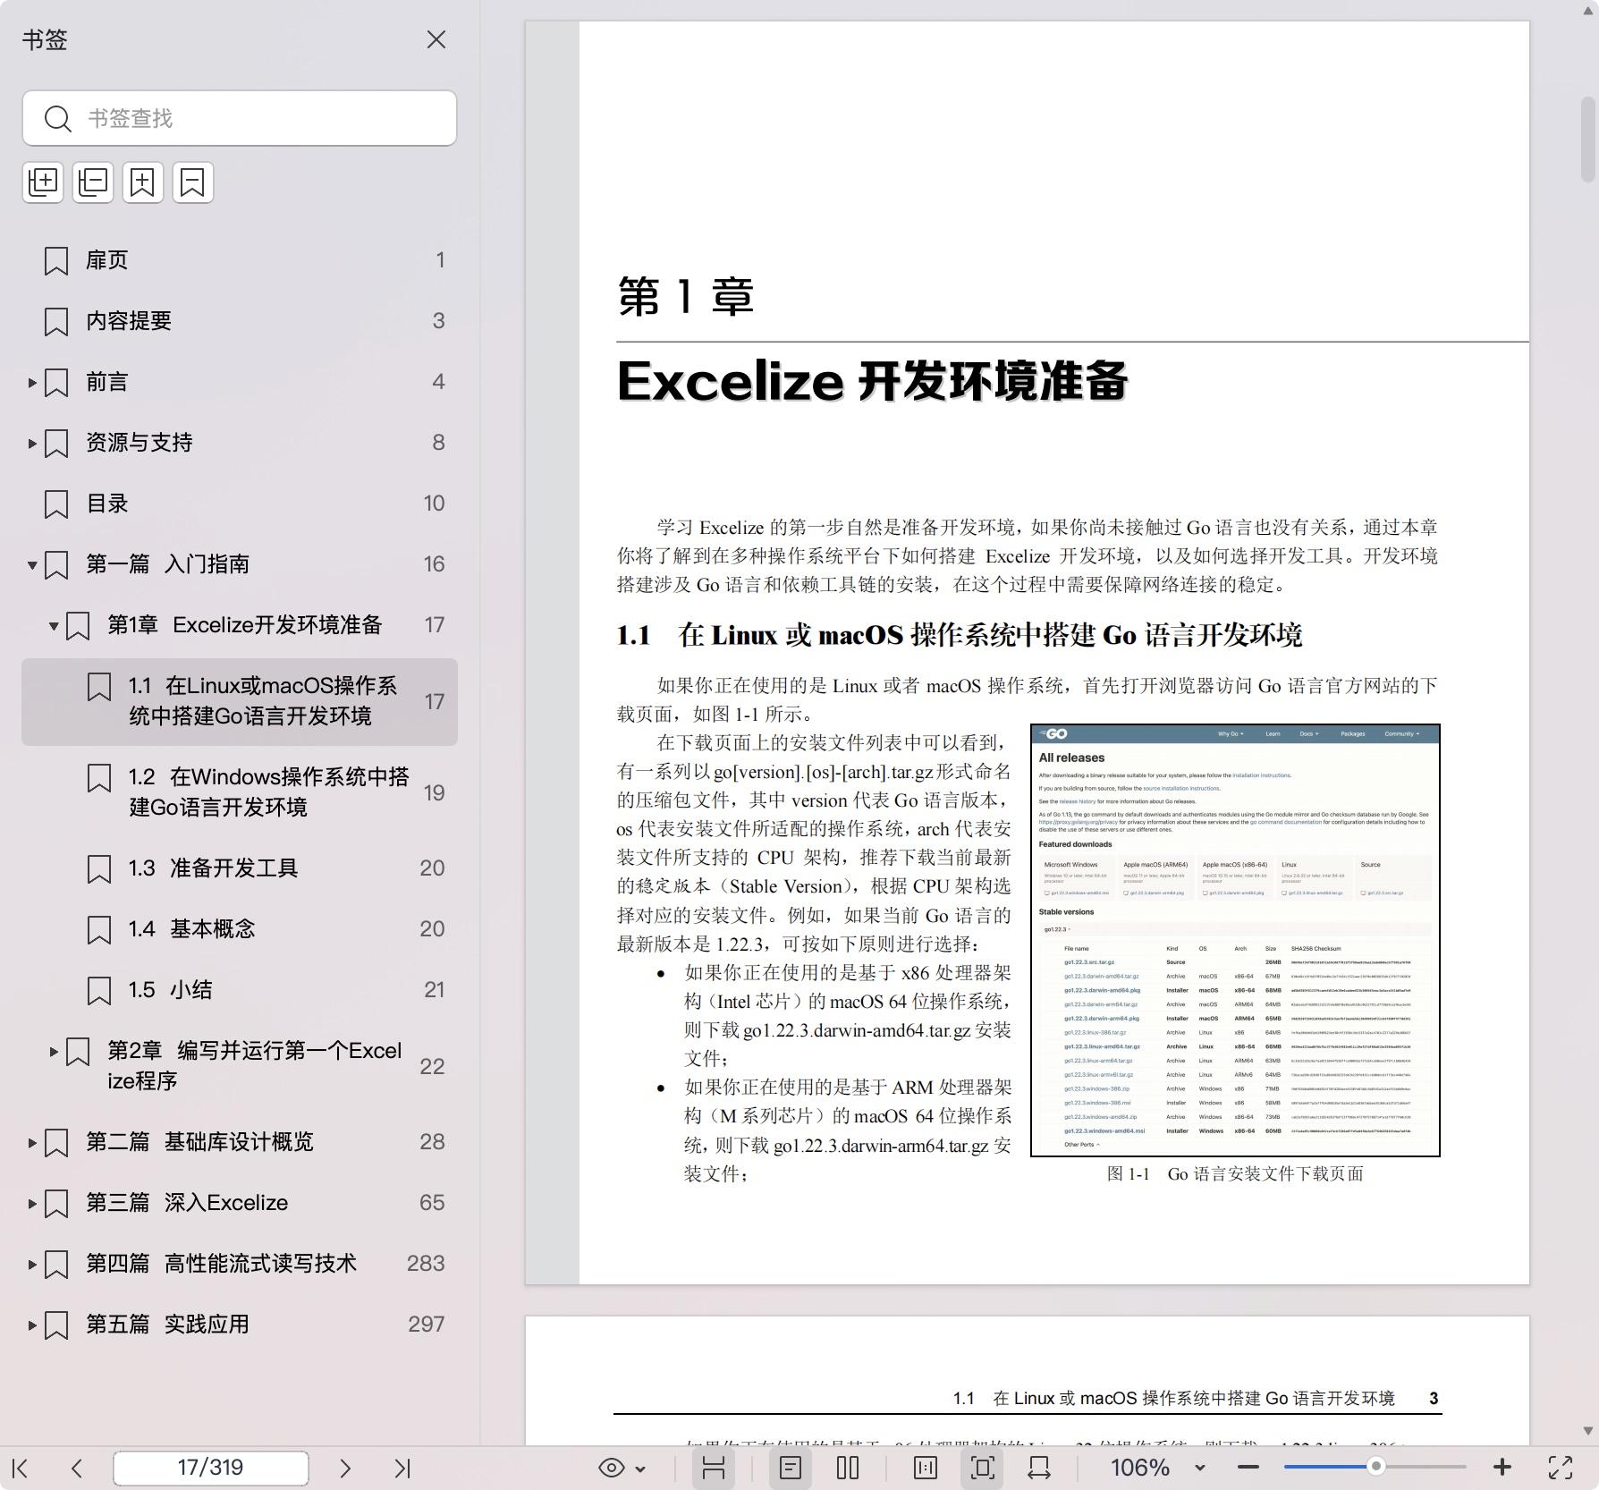This screenshot has height=1490, width=1599.
Task: Toggle continuous scrolling mode icon
Action: click(714, 1468)
